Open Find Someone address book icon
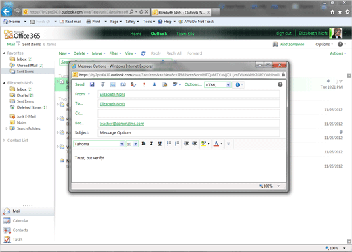 (x=275, y=44)
